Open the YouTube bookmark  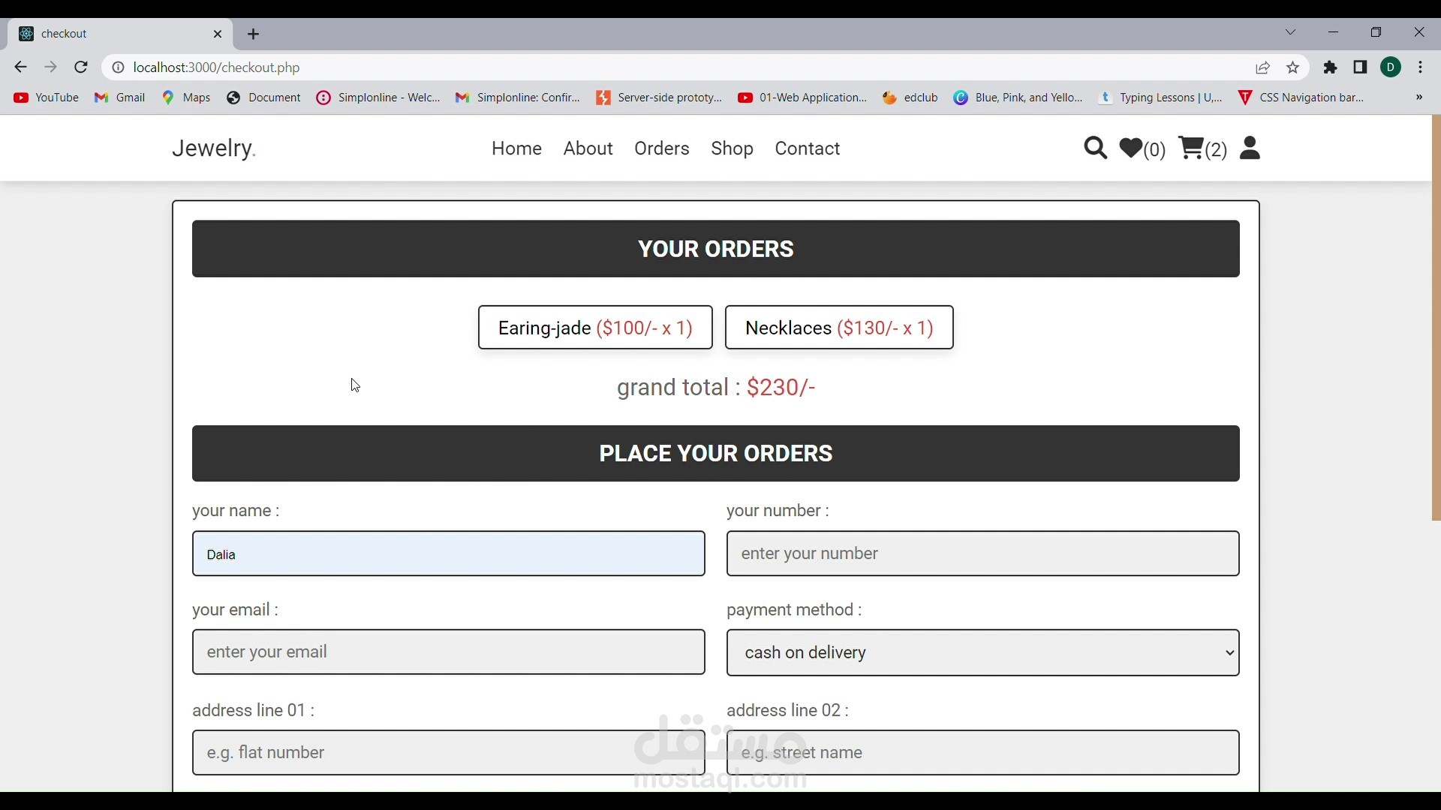click(x=47, y=97)
